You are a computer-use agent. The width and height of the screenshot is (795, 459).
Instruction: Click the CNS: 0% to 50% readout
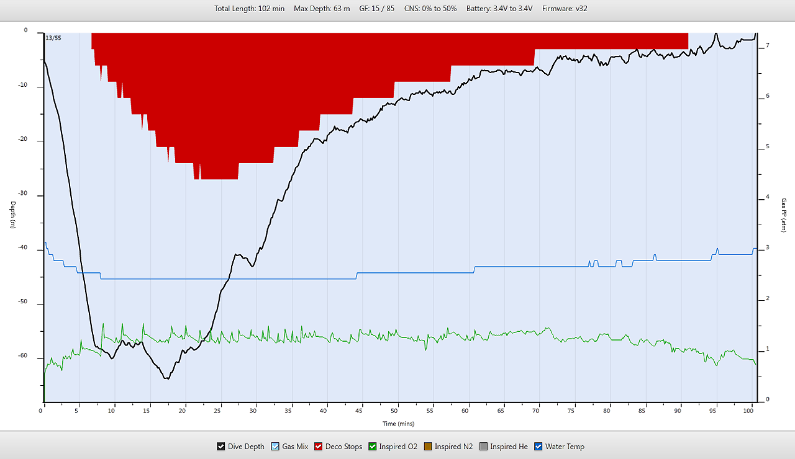(430, 9)
